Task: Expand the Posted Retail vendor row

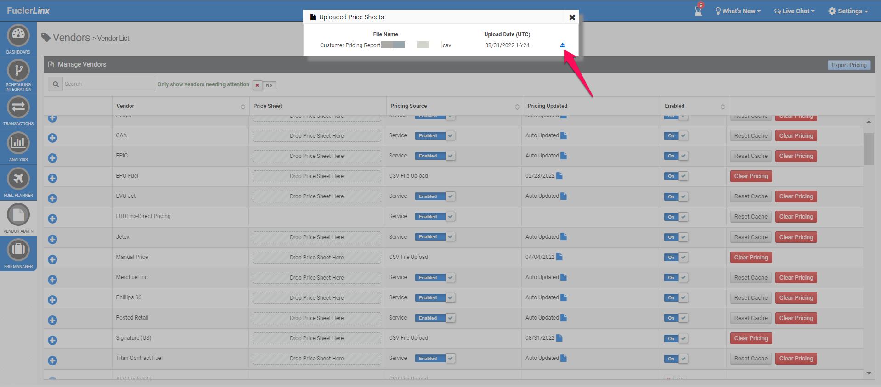Action: tap(53, 320)
